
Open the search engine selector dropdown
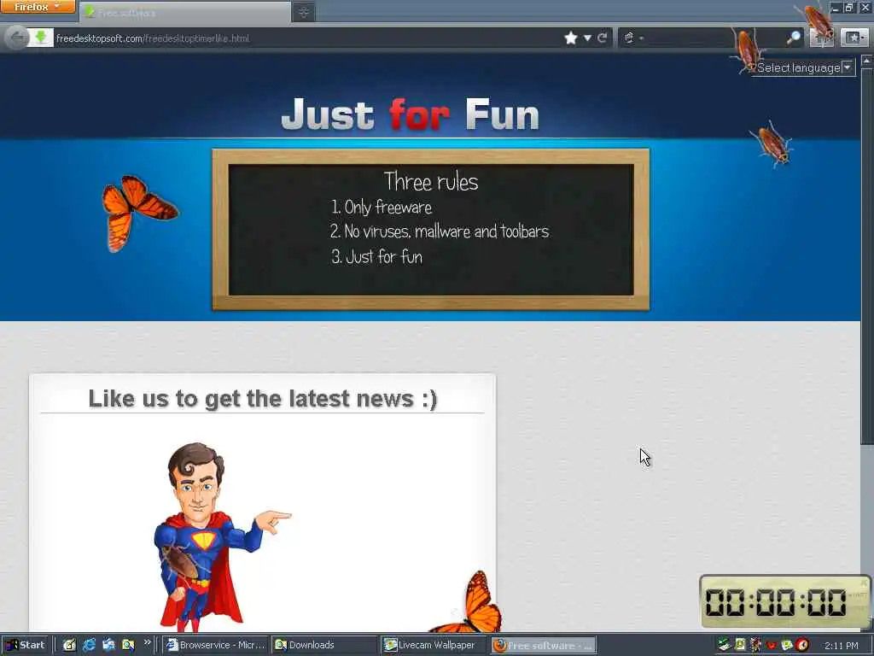[633, 38]
